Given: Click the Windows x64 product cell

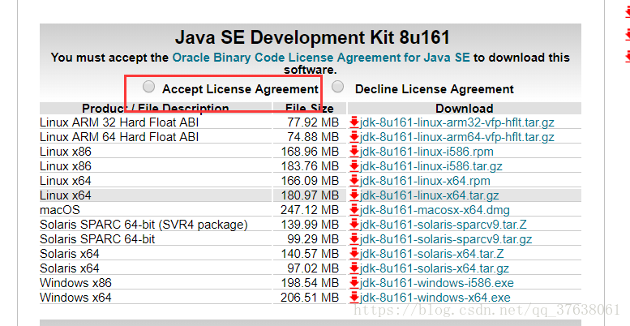Looking at the screenshot, I should coord(156,298).
